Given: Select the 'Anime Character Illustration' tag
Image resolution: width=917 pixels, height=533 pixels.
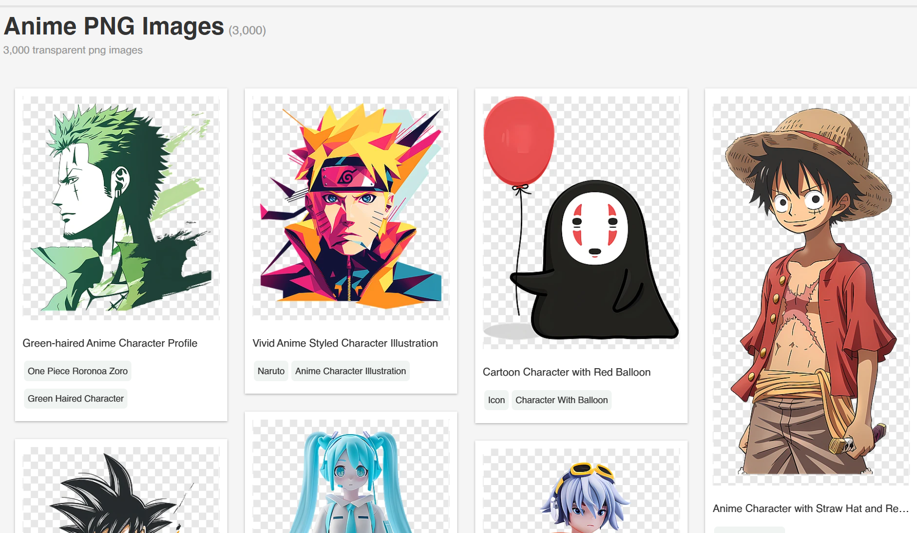Looking at the screenshot, I should pos(350,371).
